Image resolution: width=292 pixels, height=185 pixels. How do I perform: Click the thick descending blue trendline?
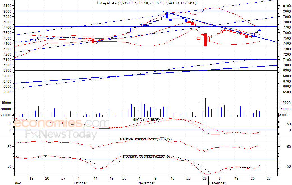[220, 27]
